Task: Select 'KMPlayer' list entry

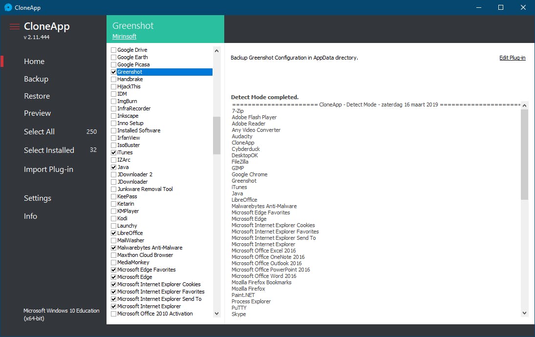Action: (x=128, y=211)
